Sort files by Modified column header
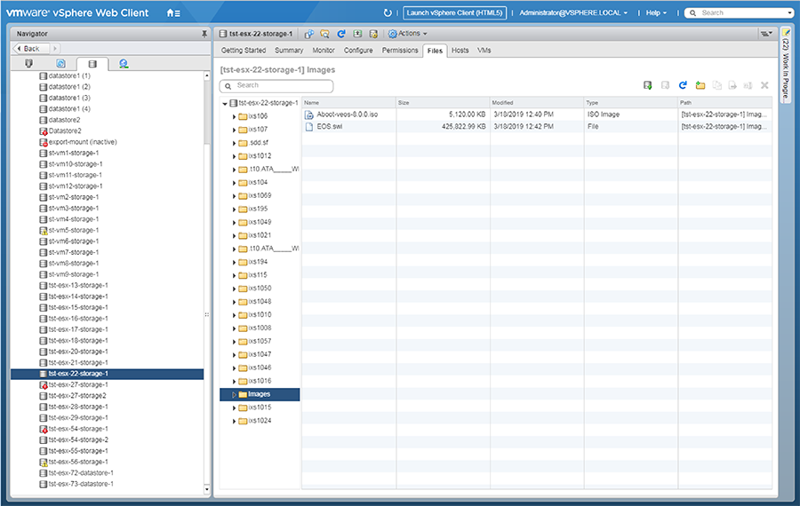The image size is (800, 506). pyautogui.click(x=537, y=102)
